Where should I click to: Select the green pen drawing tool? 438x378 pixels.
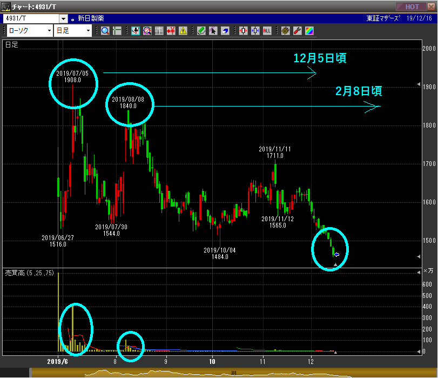click(201, 31)
